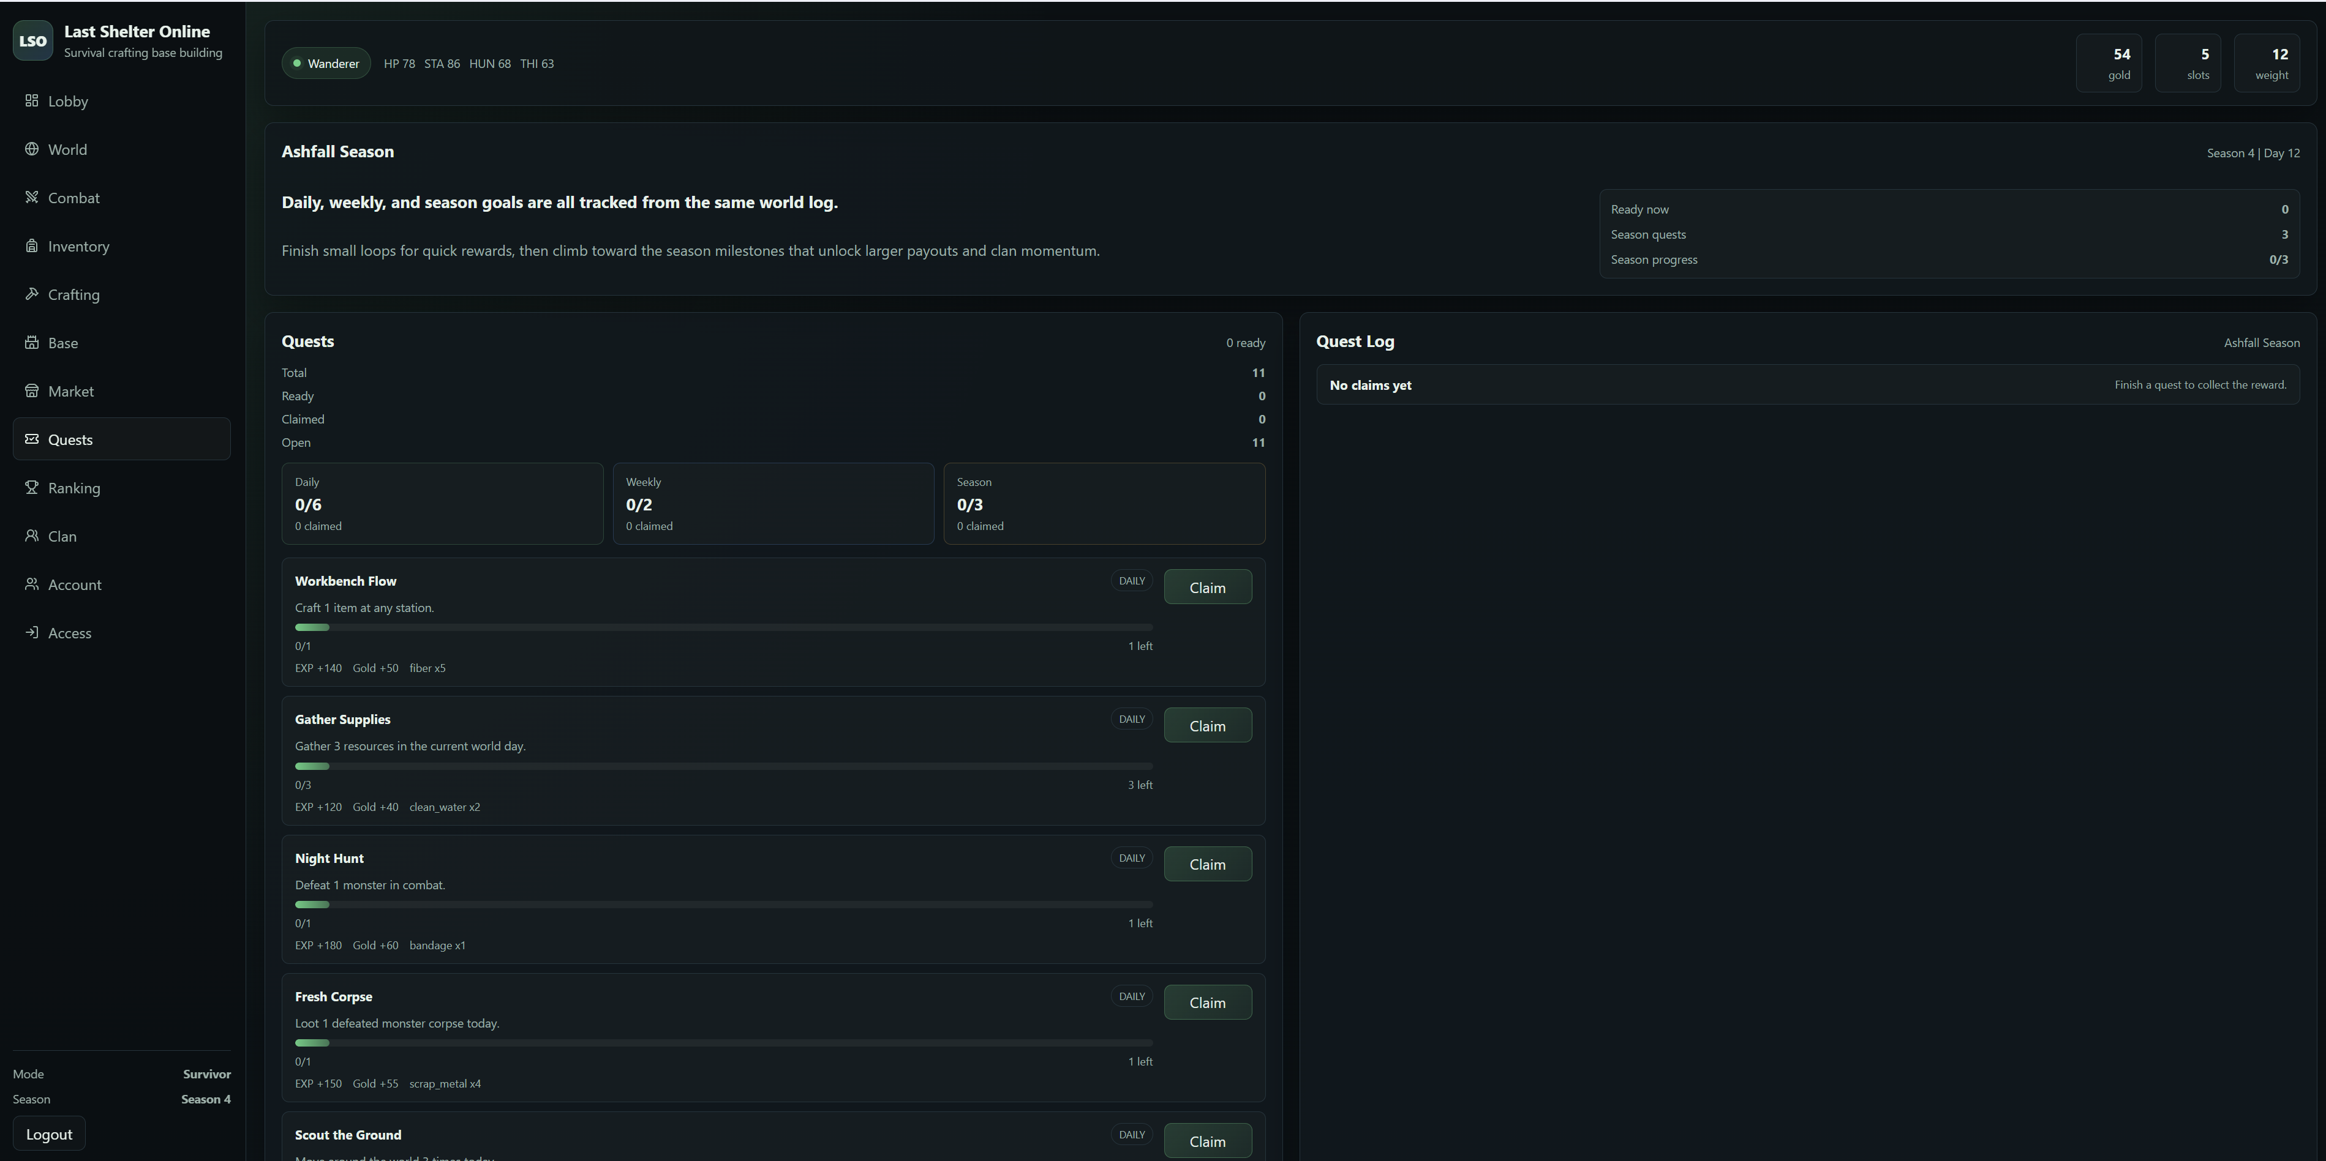Viewport: 2326px width, 1161px height.
Task: Click the "fiber x5" reward text
Action: 427,668
